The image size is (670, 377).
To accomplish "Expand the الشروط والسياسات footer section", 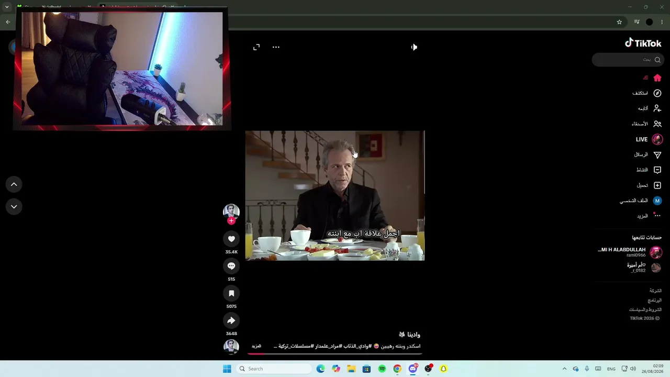I will point(645,310).
